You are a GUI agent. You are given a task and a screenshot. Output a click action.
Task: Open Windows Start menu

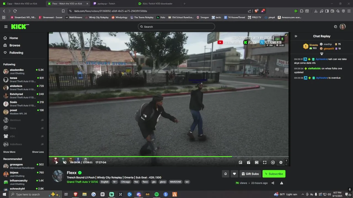pos(4,194)
